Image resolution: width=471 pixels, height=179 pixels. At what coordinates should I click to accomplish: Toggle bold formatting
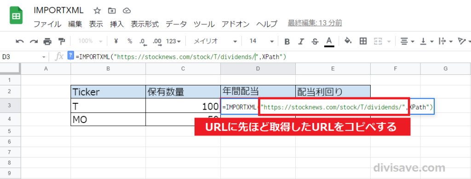tap(287, 41)
